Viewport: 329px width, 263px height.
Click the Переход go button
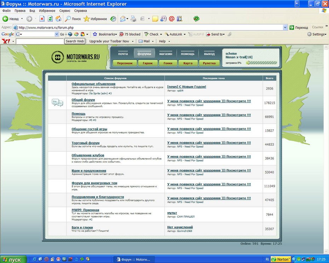tap(299, 28)
